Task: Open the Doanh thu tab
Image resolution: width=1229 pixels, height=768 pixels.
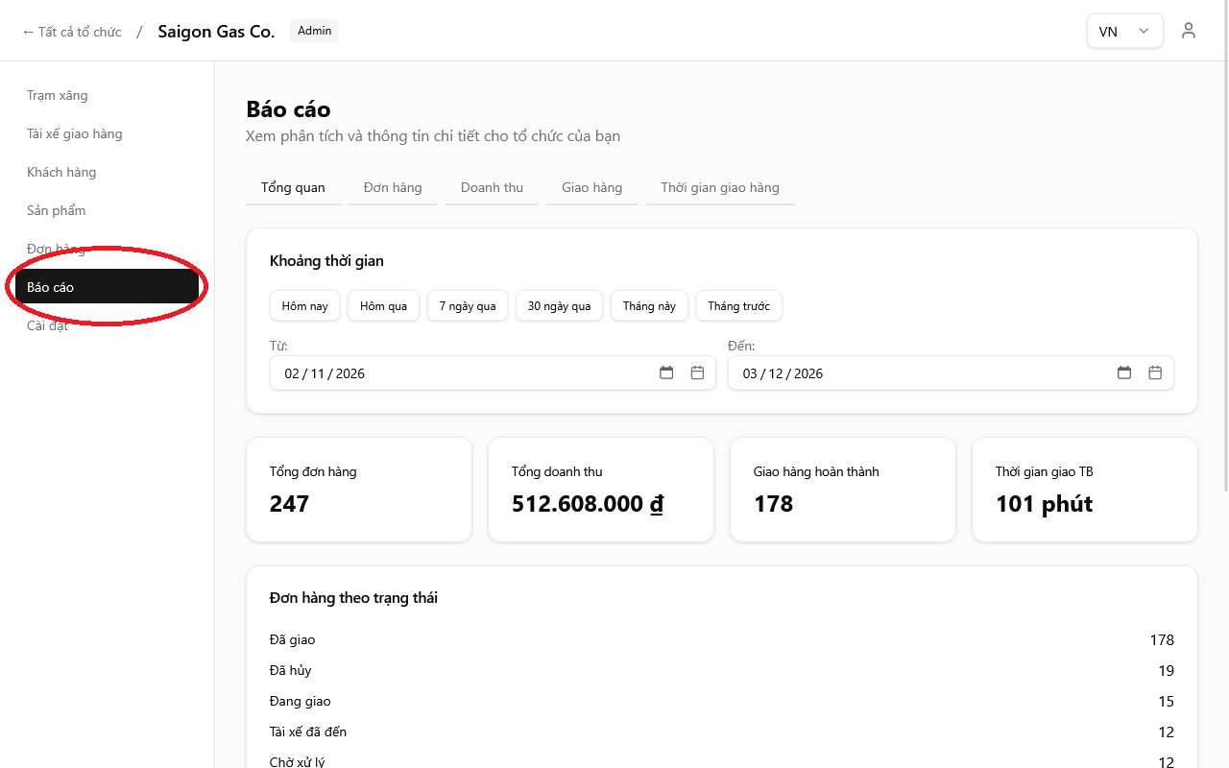Action: coord(492,188)
